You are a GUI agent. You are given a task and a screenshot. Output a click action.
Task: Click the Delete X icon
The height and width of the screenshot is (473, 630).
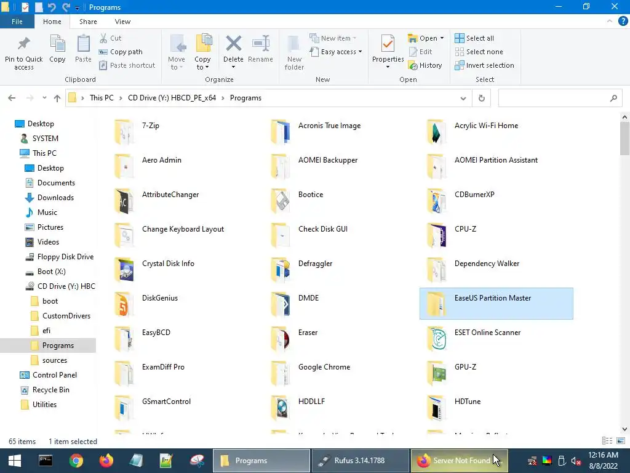(233, 44)
